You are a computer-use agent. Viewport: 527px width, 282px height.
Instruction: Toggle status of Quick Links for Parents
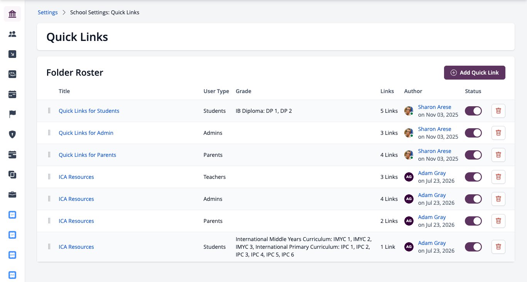click(x=473, y=155)
